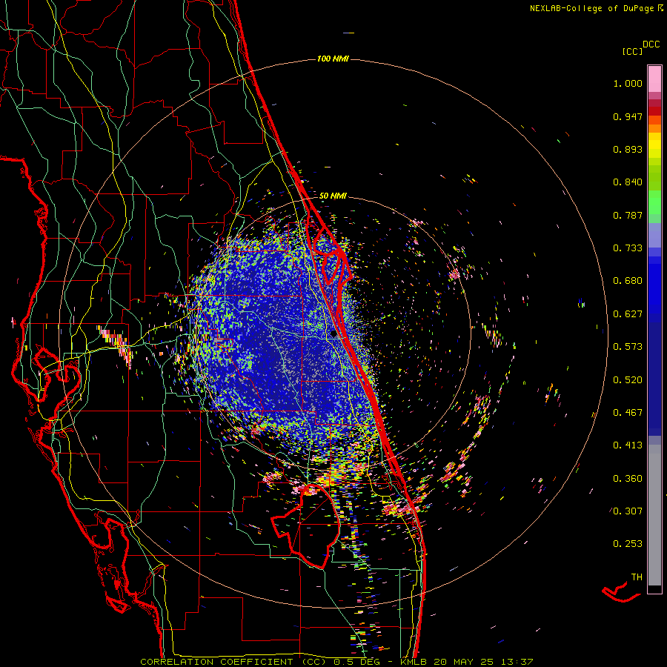667x667 pixels.
Task: Pick the black swatch below TH
Action: [x=654, y=589]
